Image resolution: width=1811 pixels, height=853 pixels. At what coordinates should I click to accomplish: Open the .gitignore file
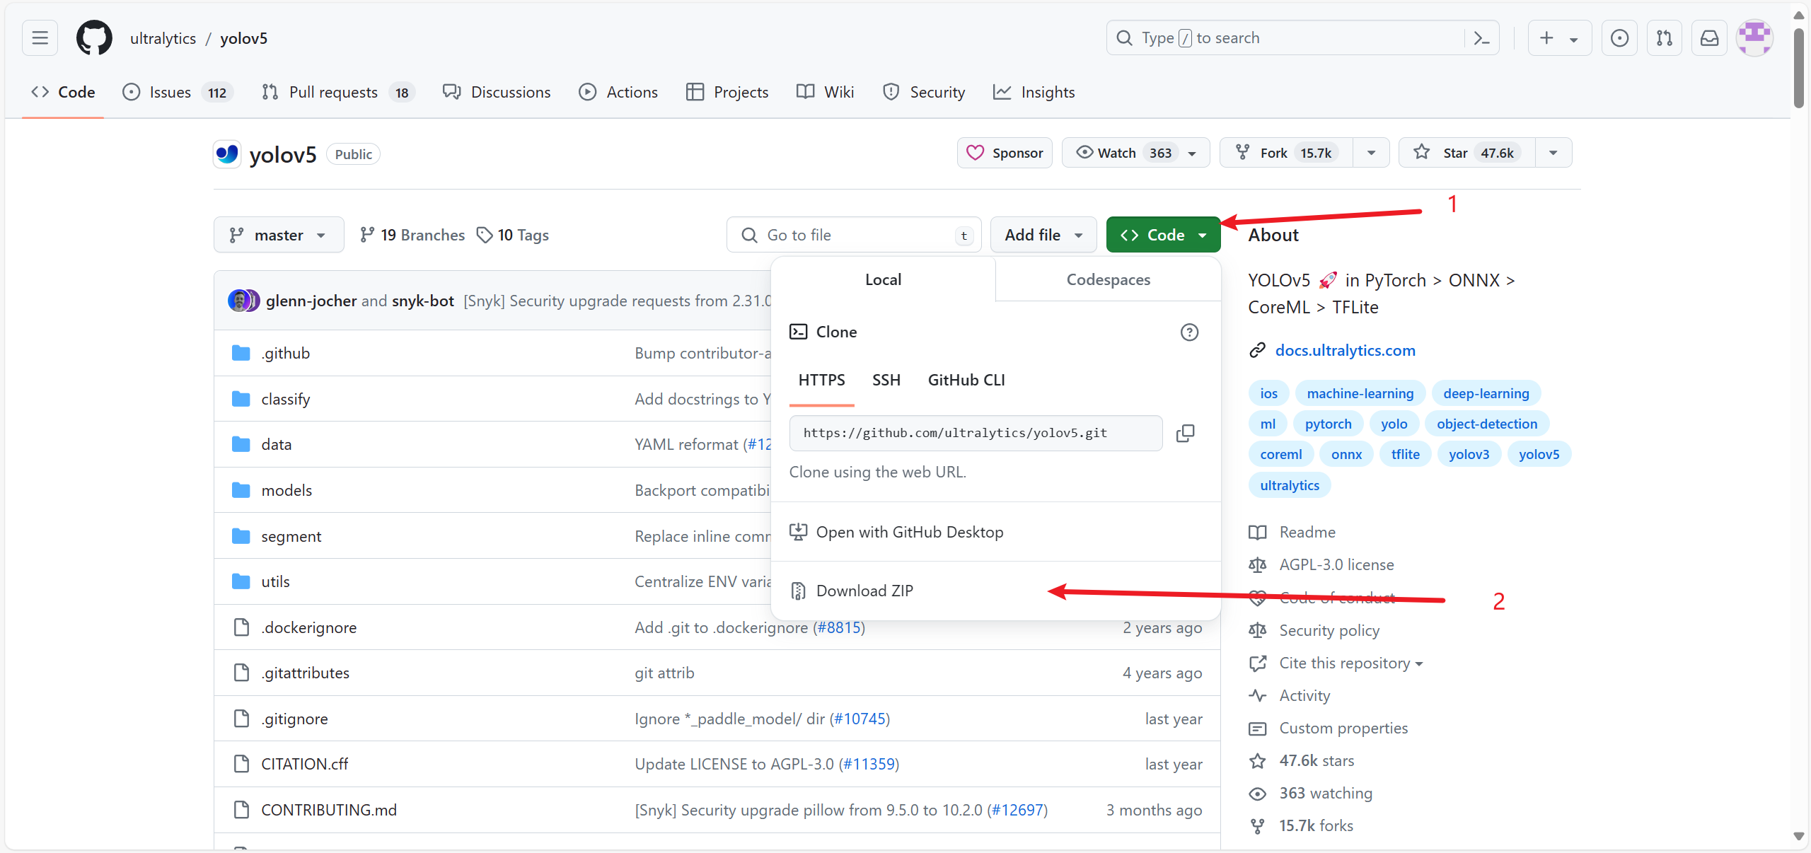pos(294,719)
